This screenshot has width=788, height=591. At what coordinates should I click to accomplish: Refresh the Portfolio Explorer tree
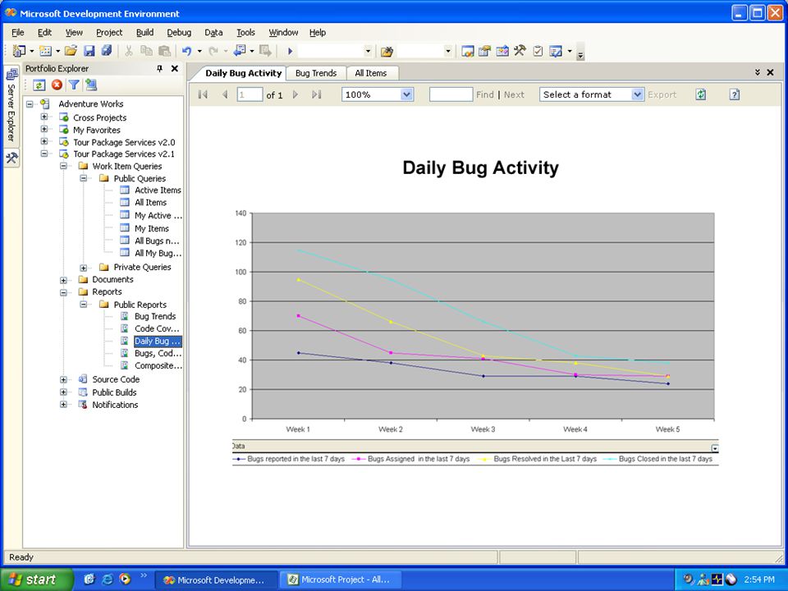[39, 85]
